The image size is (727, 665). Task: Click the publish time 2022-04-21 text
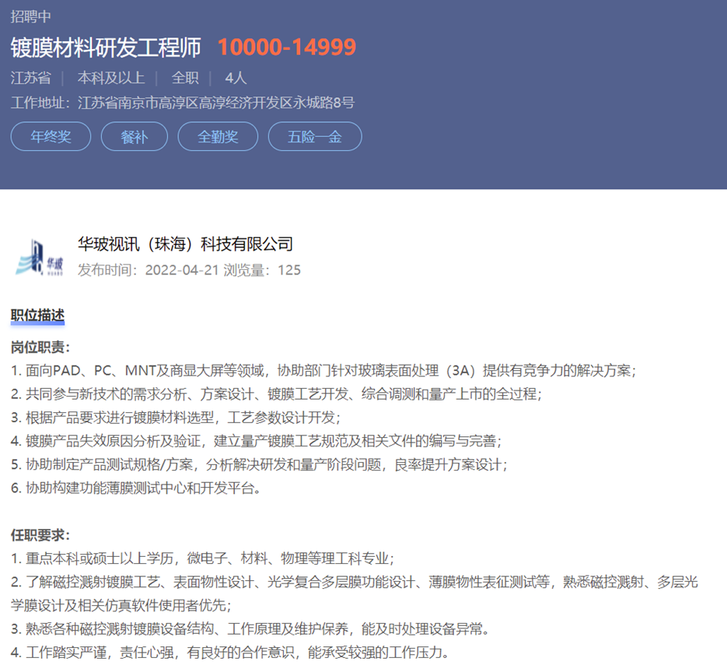point(148,270)
